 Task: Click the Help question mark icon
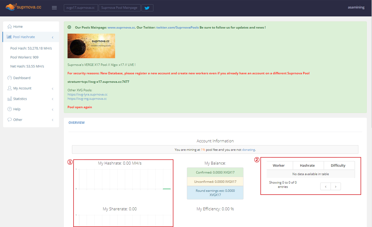click(x=10, y=109)
